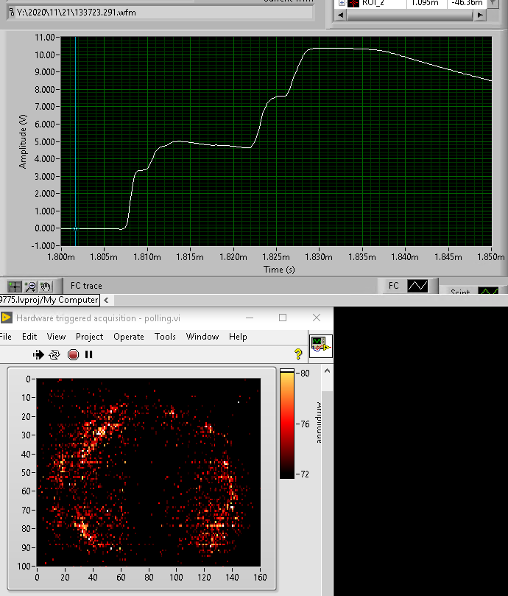Open the Help menu
Screen dimensions: 508x596
[x=238, y=337]
